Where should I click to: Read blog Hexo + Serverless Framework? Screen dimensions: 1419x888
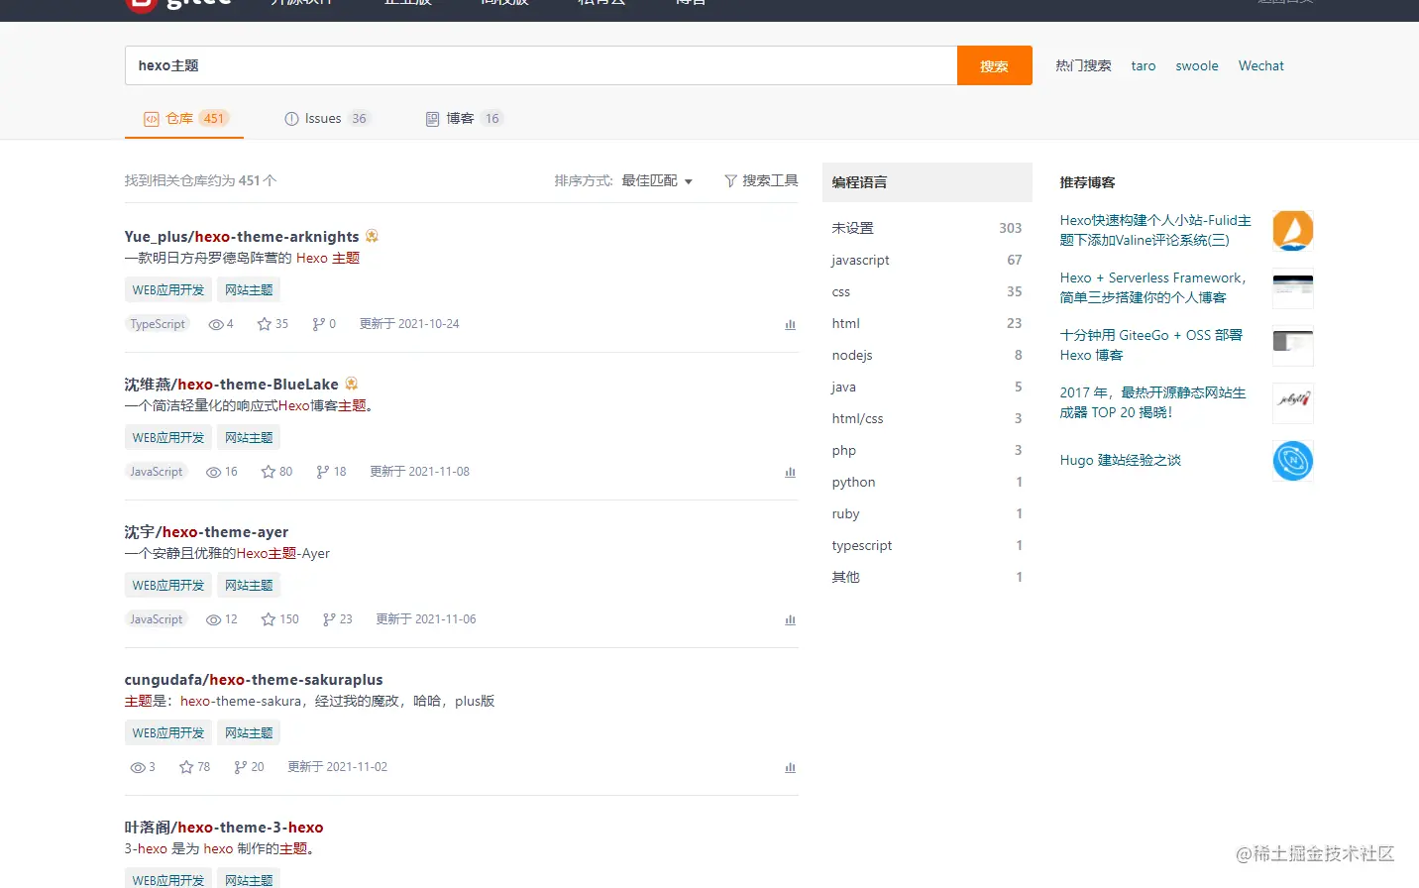pyautogui.click(x=1153, y=287)
